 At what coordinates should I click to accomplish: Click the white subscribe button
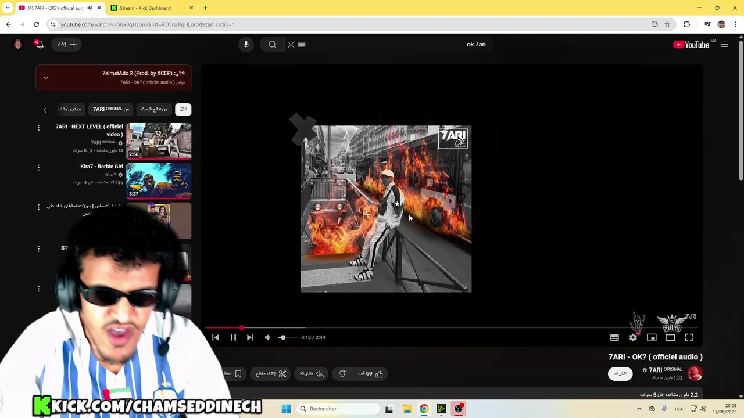[x=620, y=373]
